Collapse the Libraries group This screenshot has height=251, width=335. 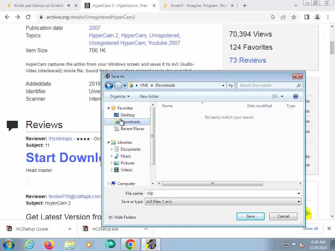(108, 142)
